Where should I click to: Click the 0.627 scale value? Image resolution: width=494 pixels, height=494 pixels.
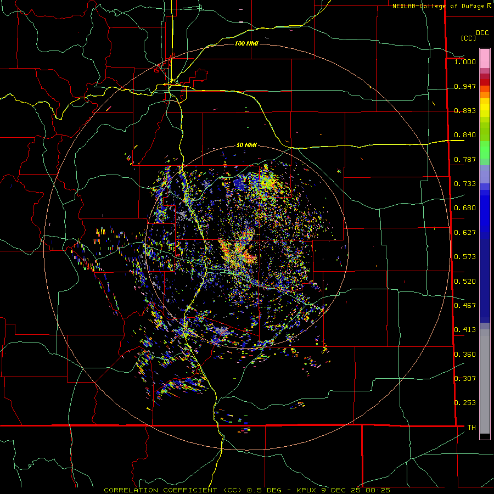pos(465,233)
